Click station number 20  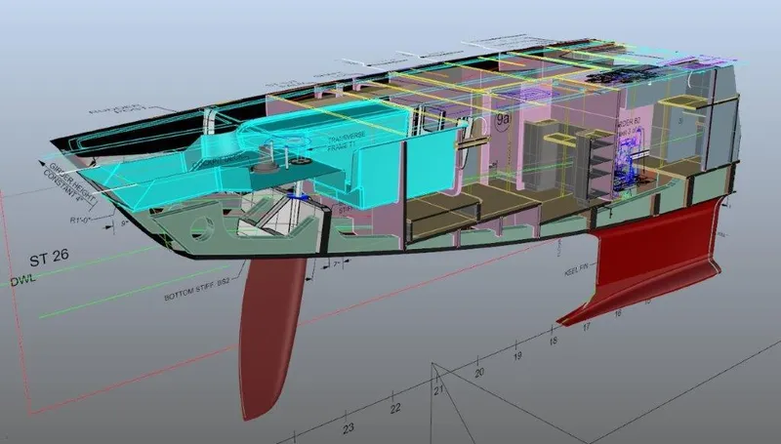(479, 373)
